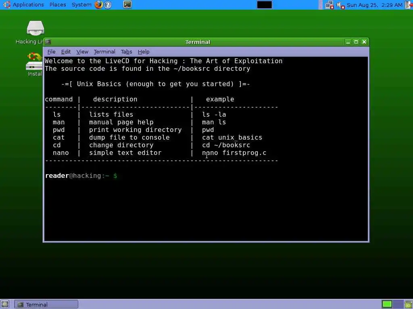
Task: Open the Applications menu in top panel
Action: coord(28,5)
